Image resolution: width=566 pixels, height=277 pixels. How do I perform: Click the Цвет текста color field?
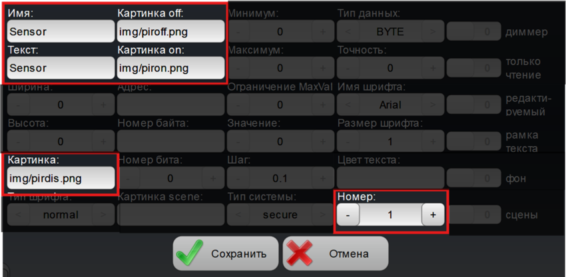pos(391,178)
